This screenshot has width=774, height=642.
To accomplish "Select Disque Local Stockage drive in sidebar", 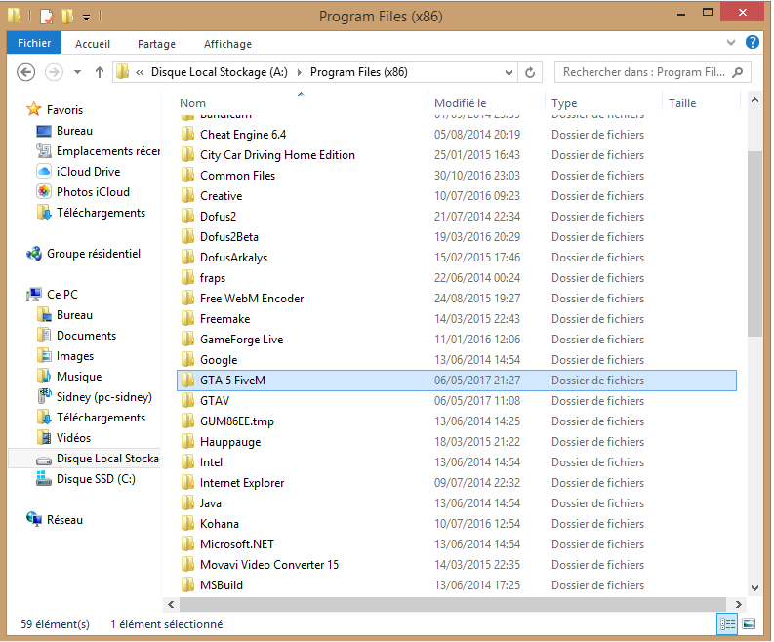I will tap(107, 459).
